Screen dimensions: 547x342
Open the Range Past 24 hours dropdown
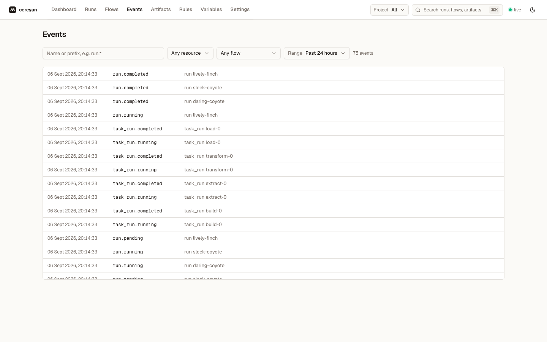[x=317, y=53]
